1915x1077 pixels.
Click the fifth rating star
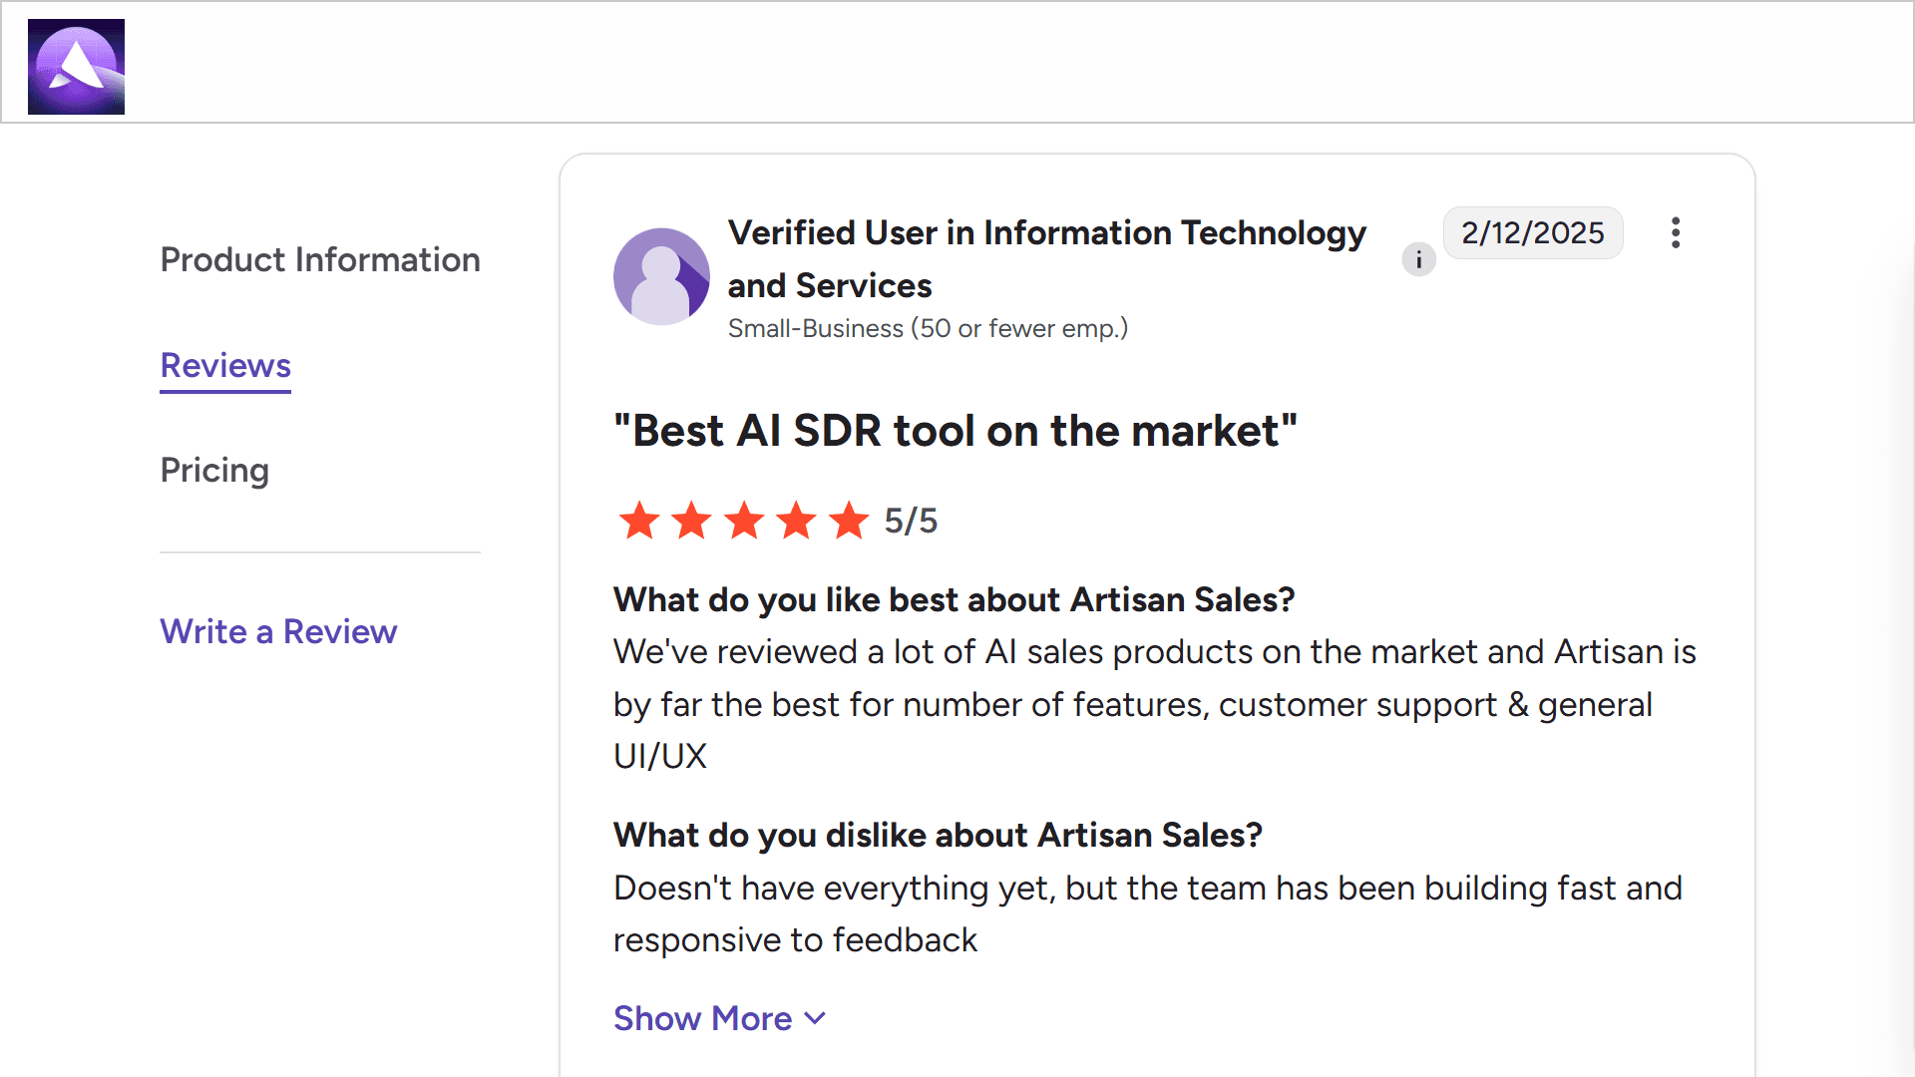[849, 521]
